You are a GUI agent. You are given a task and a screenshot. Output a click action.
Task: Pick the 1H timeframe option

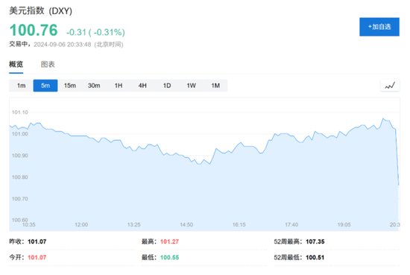tap(119, 86)
